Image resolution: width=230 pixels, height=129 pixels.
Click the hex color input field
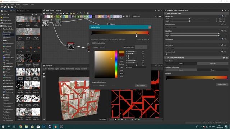136,67
